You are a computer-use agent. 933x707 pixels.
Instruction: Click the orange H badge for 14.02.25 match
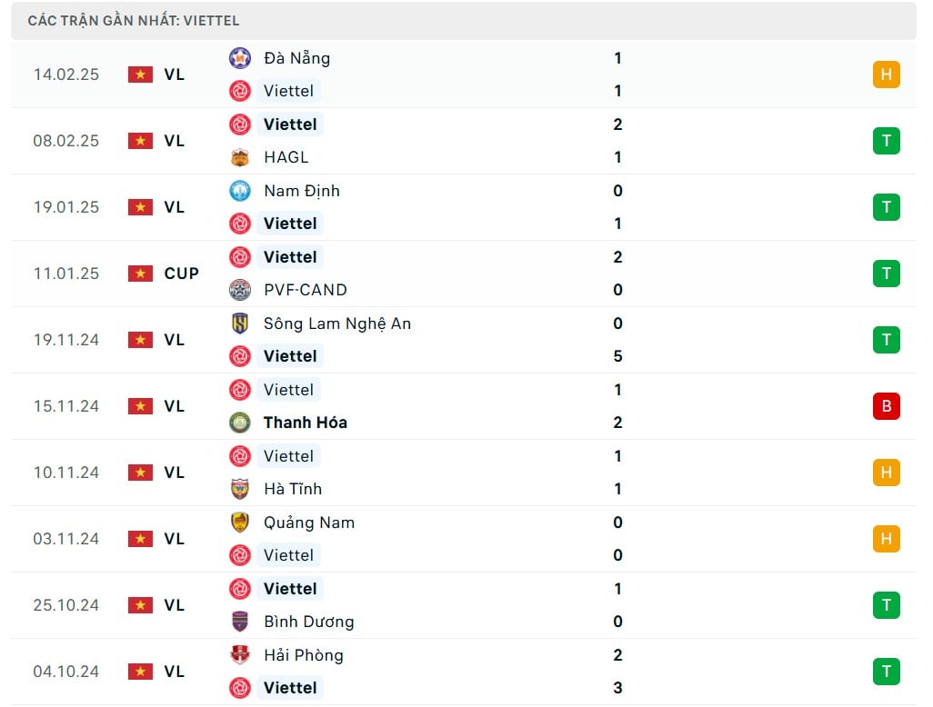(x=886, y=75)
